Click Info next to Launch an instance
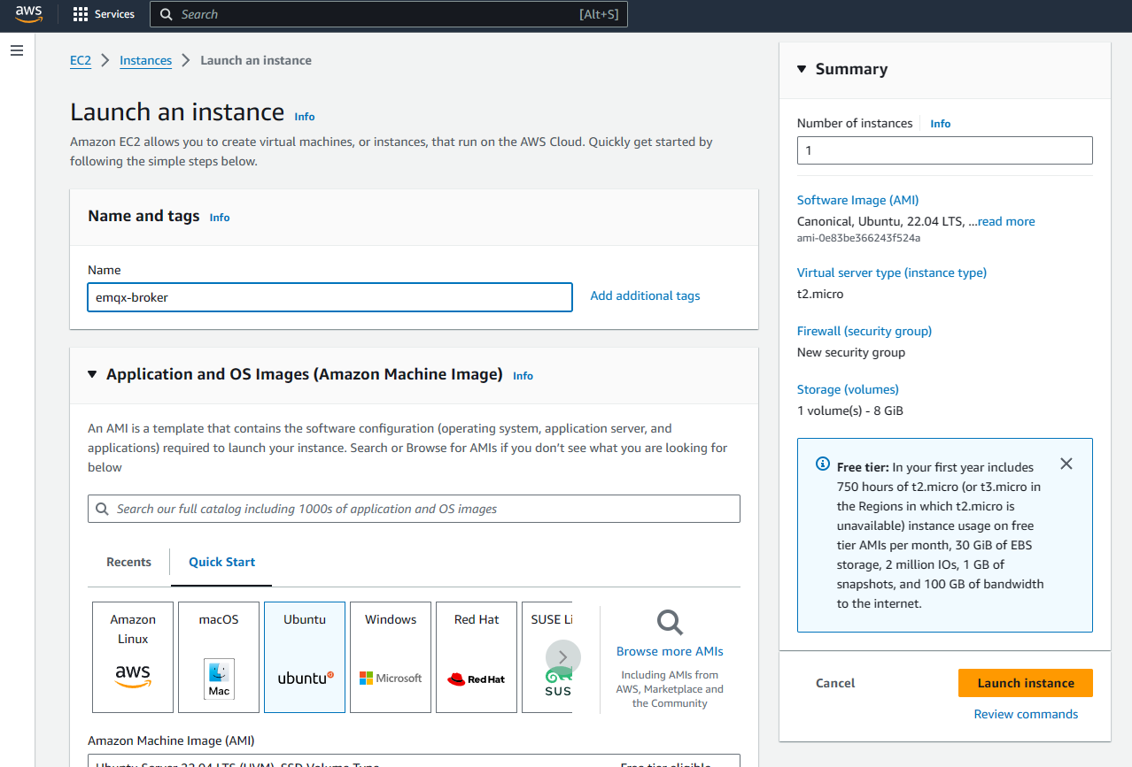 click(x=305, y=116)
